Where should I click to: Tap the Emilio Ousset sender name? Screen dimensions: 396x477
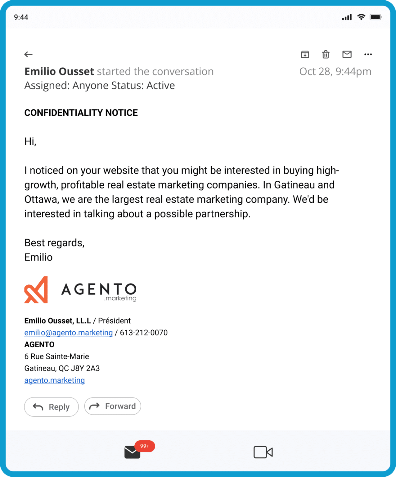(x=59, y=71)
